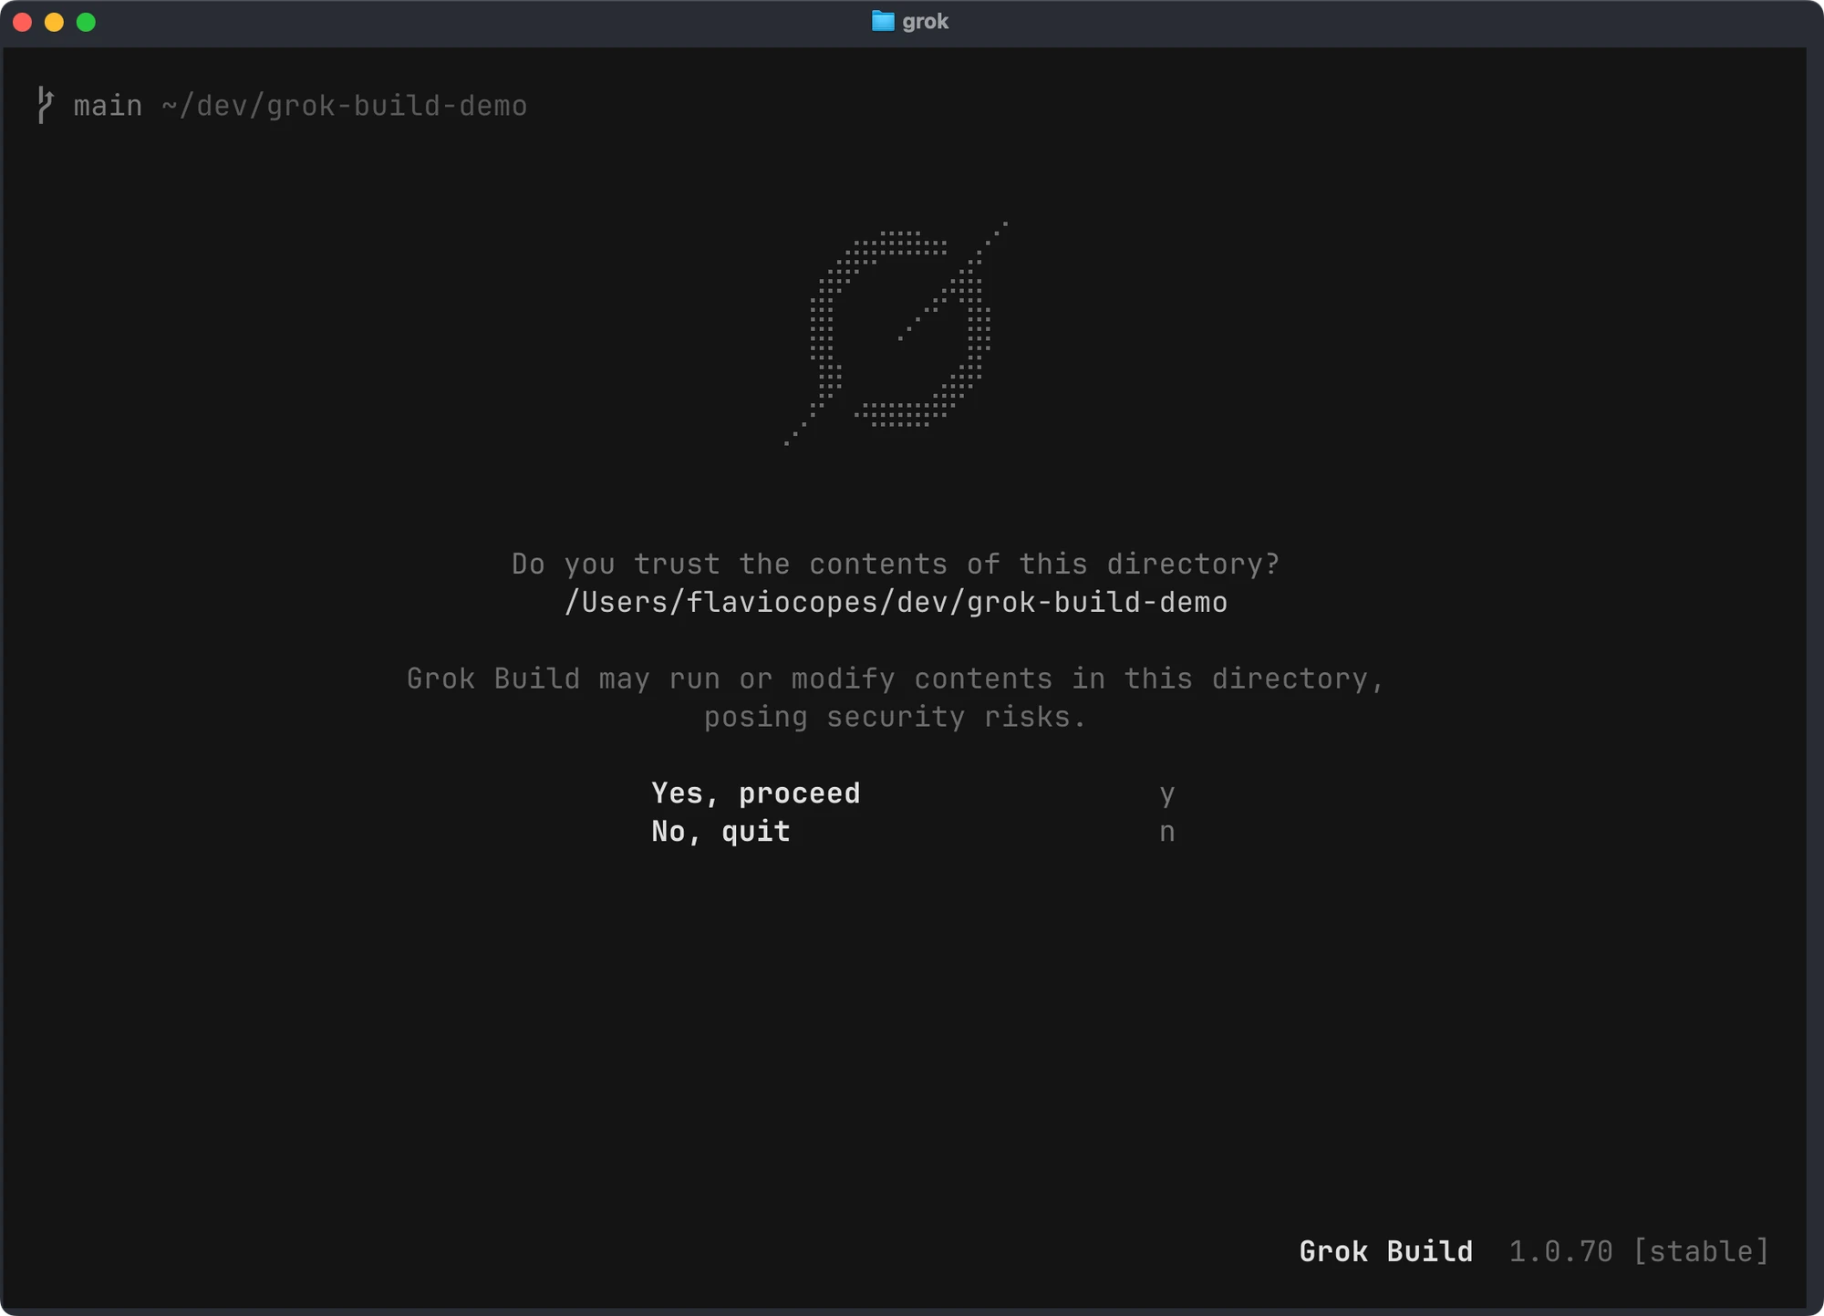1824x1316 pixels.
Task: Click the version '1.0.70' text
Action: [1560, 1251]
